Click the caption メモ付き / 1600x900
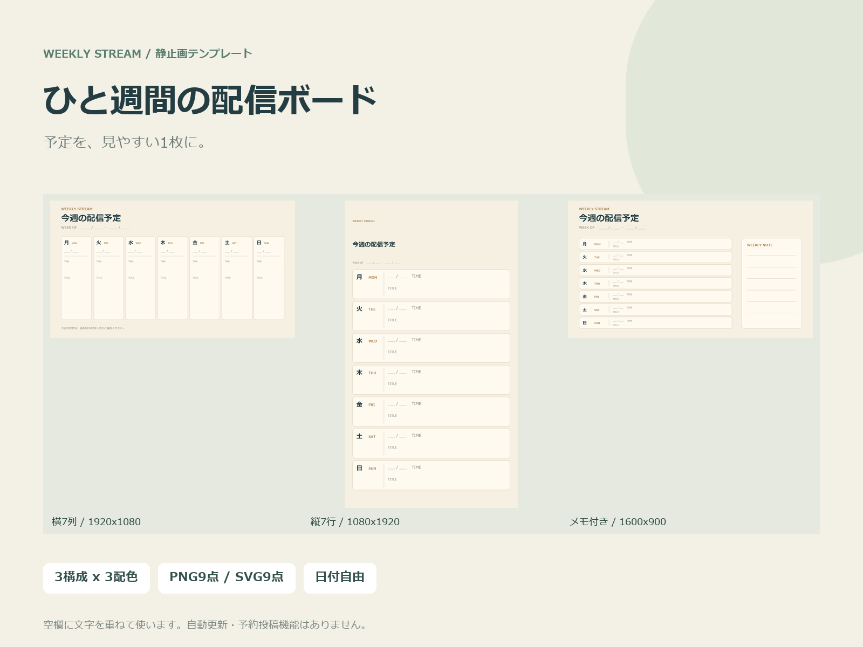Screen dimensions: 863x647 point(618,521)
